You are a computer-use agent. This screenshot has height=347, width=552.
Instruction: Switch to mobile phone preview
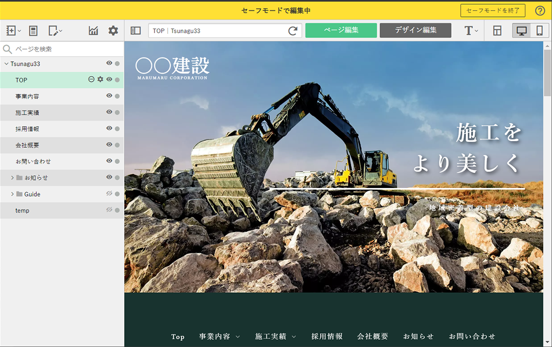(x=539, y=31)
